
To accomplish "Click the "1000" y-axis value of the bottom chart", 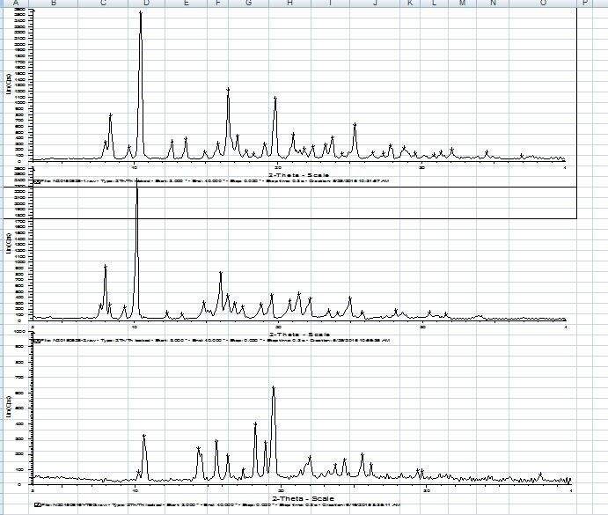I will coord(19,332).
